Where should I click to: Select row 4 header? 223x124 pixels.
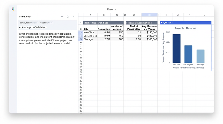[x=81, y=36]
